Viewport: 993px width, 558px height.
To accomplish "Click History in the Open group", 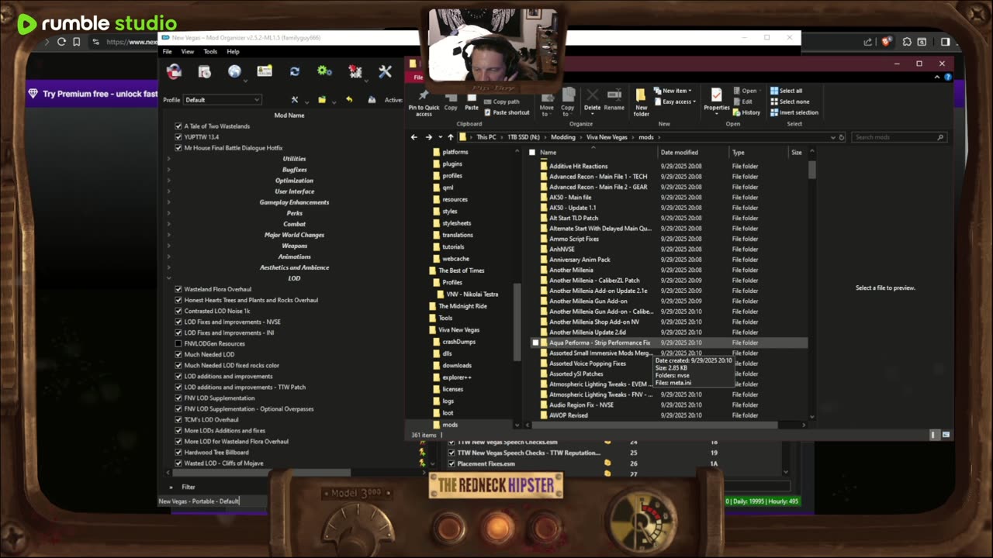I will pos(746,112).
